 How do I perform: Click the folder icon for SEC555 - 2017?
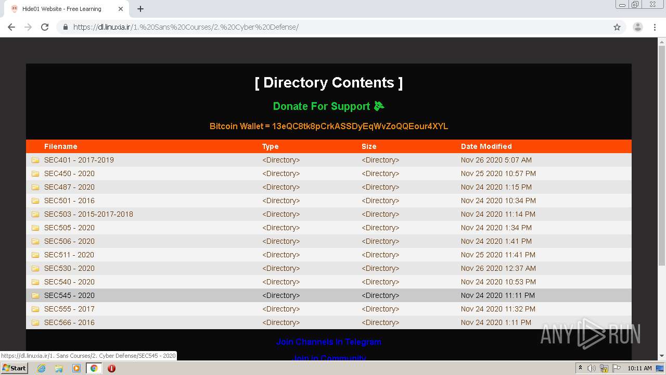click(x=35, y=309)
